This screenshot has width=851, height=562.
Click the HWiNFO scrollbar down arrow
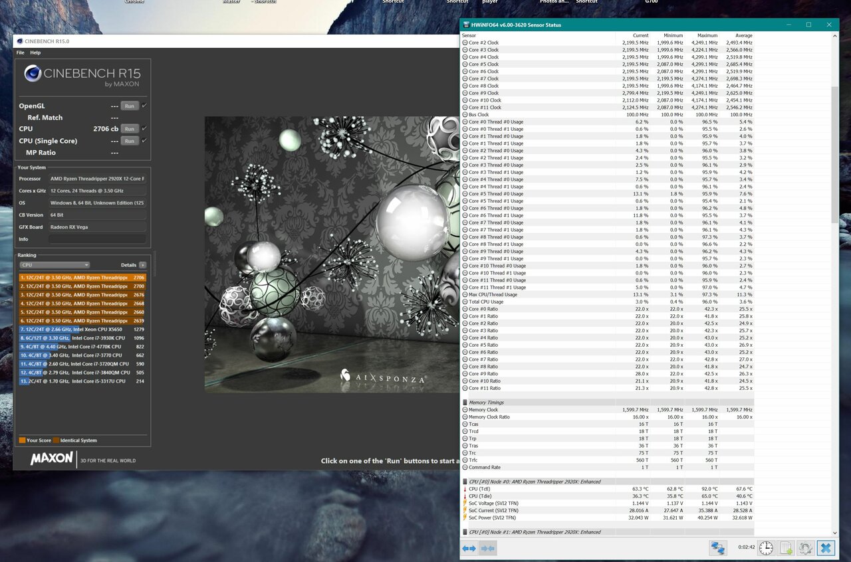[x=834, y=533]
